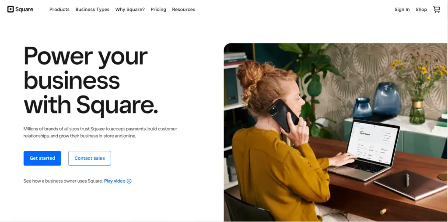Open the Products menu
Image resolution: width=448 pixels, height=222 pixels.
coord(59,10)
